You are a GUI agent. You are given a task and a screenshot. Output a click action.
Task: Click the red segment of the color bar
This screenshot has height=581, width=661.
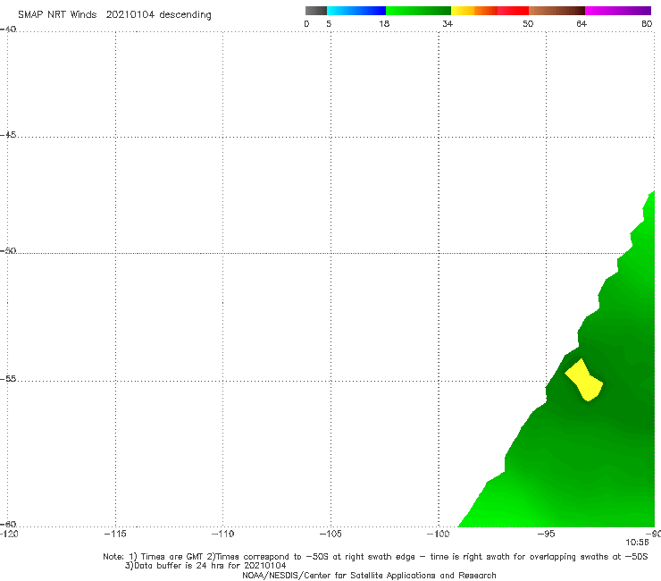(x=513, y=11)
